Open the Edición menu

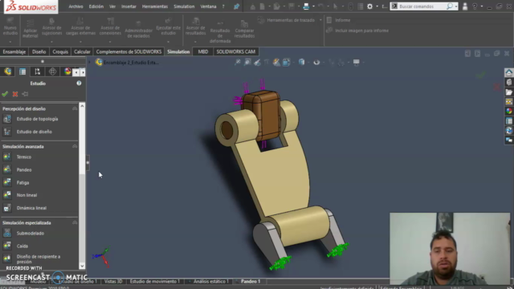click(x=96, y=6)
